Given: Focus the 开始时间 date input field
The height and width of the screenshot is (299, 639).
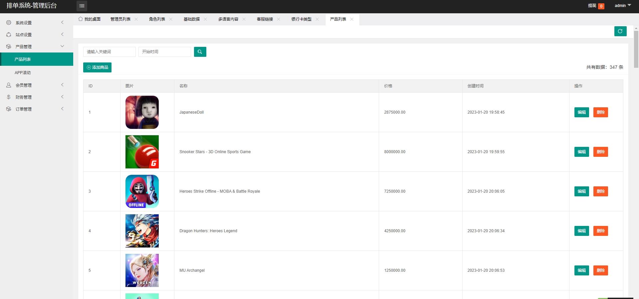Looking at the screenshot, I should click(165, 52).
